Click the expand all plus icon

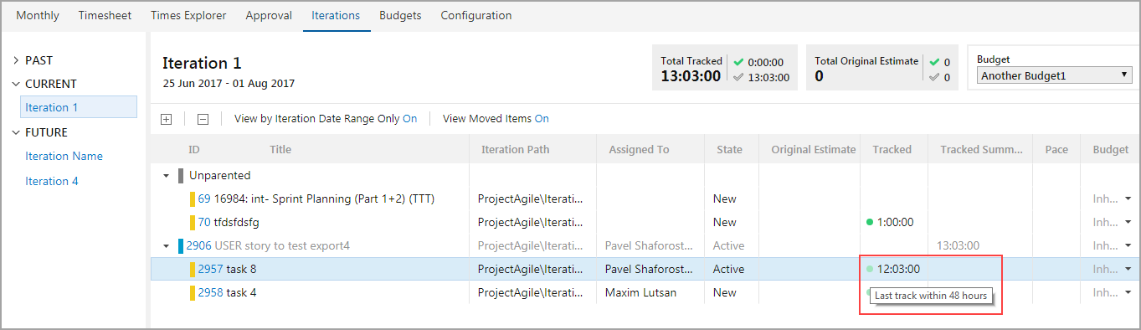tap(166, 119)
